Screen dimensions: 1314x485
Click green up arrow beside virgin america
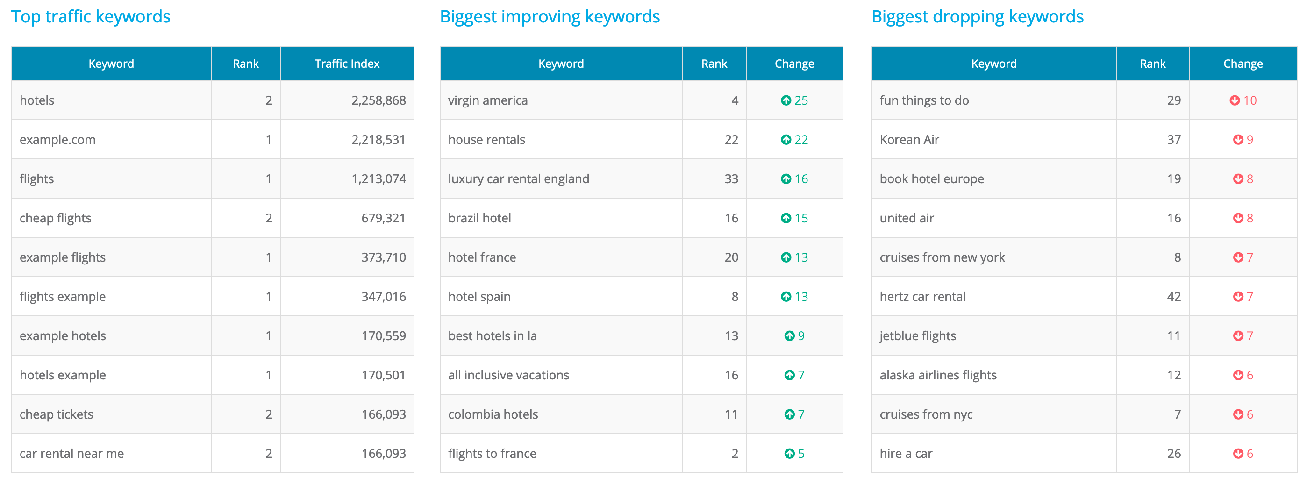[786, 100]
